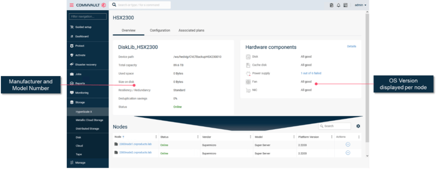
Task: Open actions button for 2300node1 row
Action: click(x=348, y=144)
